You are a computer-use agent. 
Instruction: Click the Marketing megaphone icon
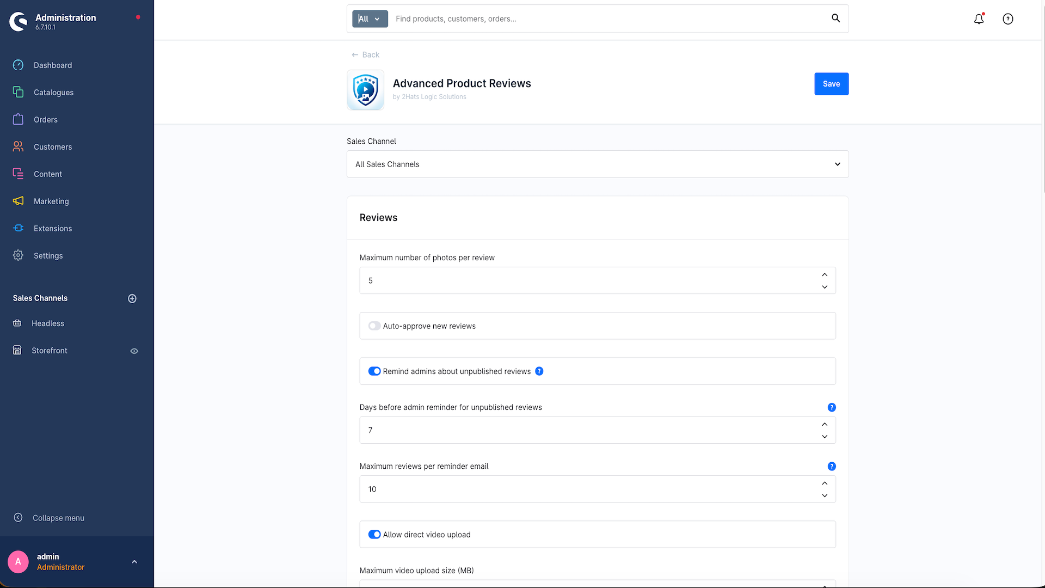[18, 201]
